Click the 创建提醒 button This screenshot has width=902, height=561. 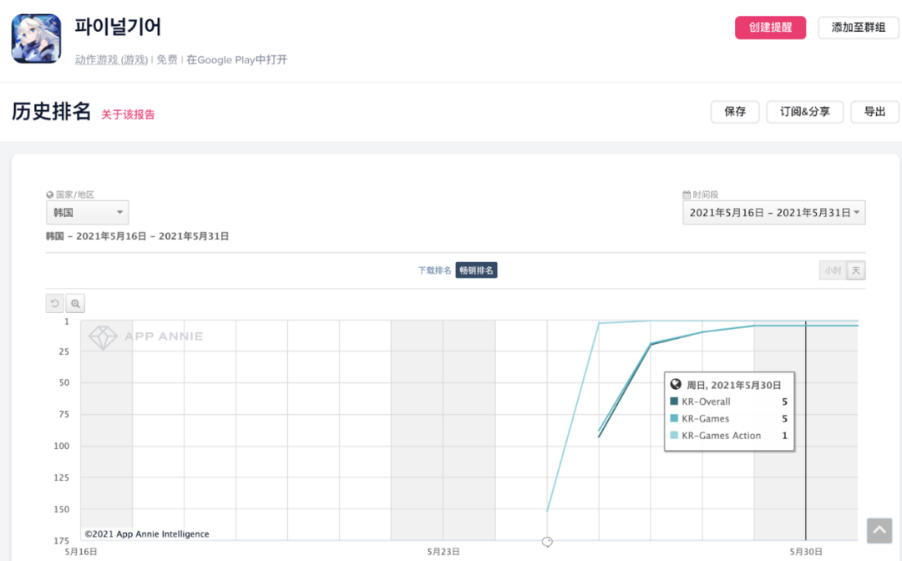point(770,28)
